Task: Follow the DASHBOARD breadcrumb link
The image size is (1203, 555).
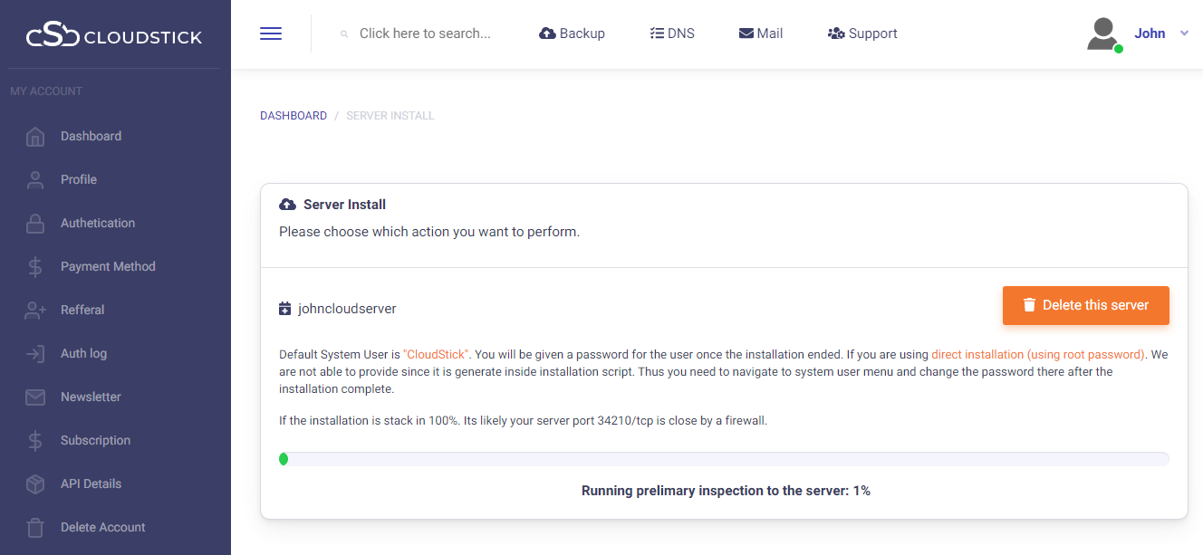Action: [x=294, y=116]
